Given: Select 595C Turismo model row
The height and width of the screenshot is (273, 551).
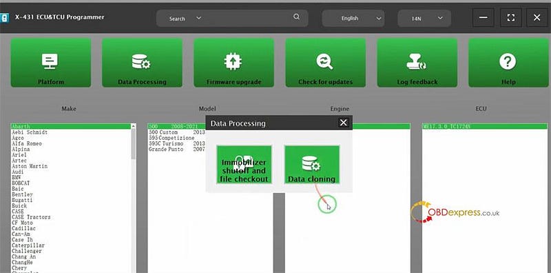Looking at the screenshot, I should 176,143.
